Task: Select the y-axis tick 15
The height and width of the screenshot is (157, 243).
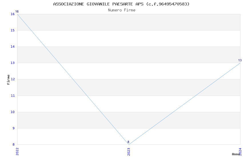Action: (13, 30)
